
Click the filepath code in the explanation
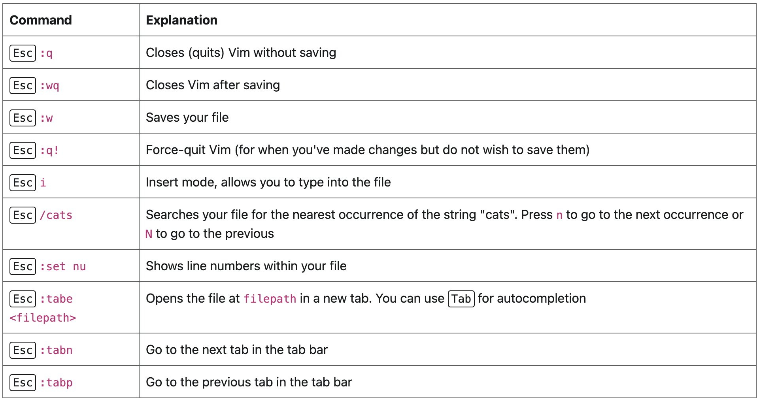coord(270,299)
